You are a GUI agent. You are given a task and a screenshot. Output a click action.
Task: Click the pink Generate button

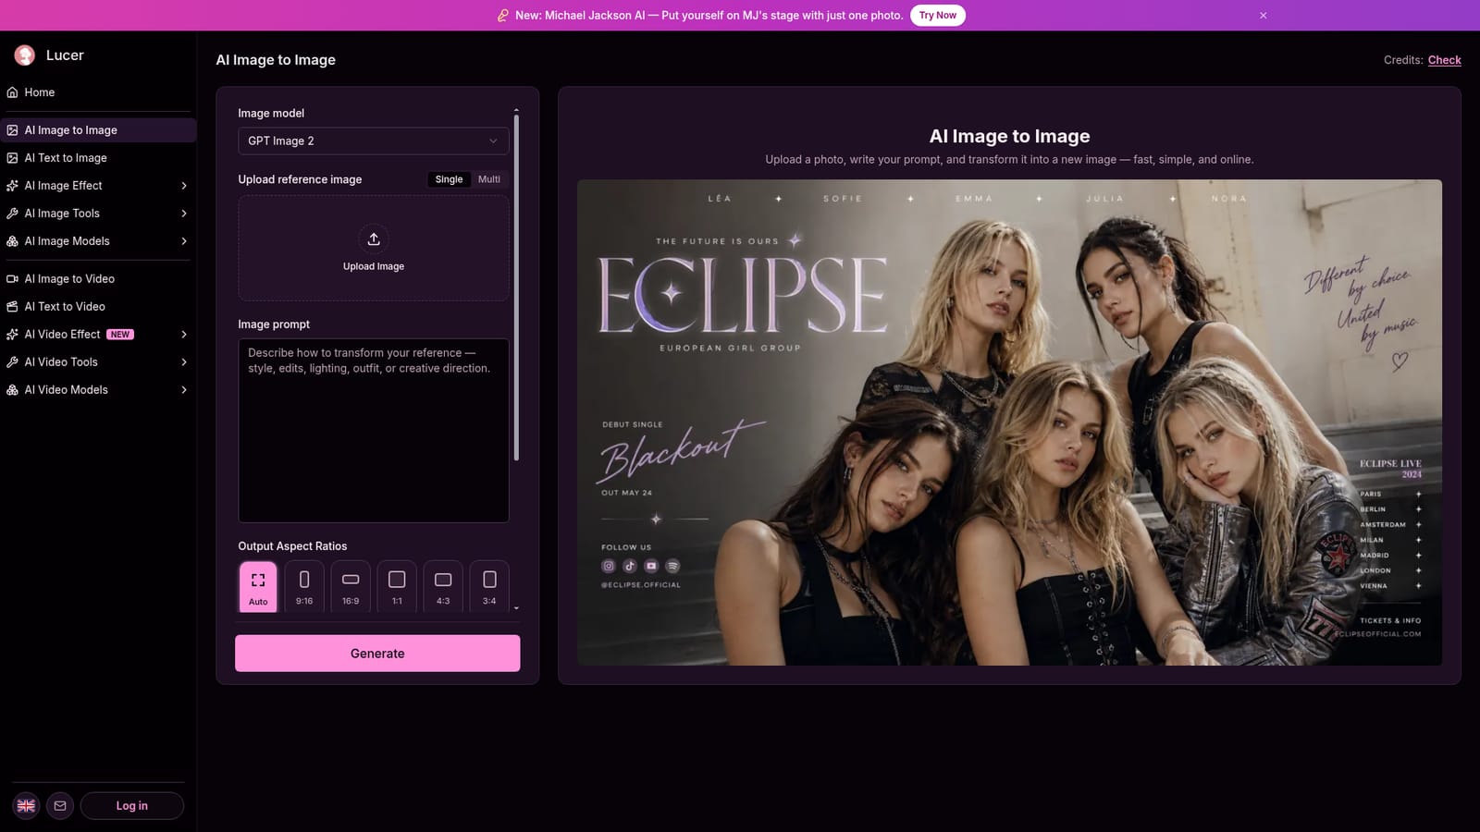point(377,654)
